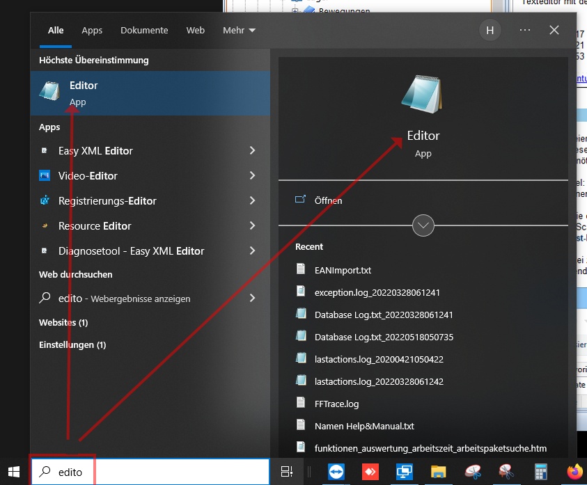Screen dimensions: 587x485
Task: Open the three-dots options menu
Action: coord(525,30)
